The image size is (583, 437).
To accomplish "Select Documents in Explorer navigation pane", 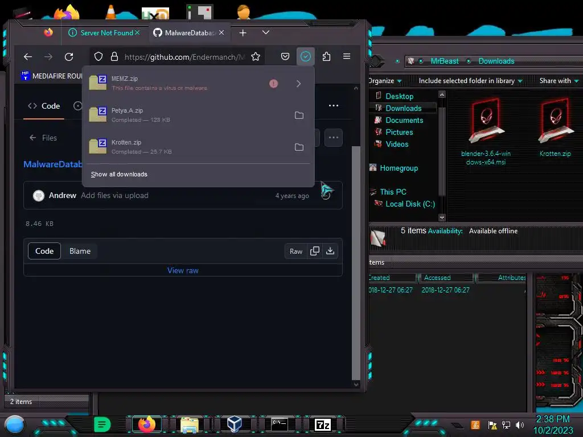I will click(404, 120).
